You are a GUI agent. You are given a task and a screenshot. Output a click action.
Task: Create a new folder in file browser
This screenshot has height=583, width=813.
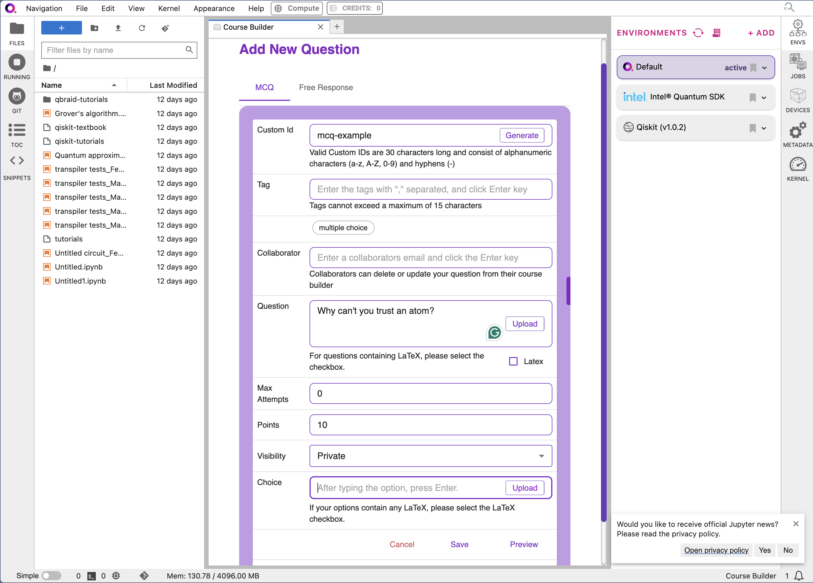[x=94, y=28]
